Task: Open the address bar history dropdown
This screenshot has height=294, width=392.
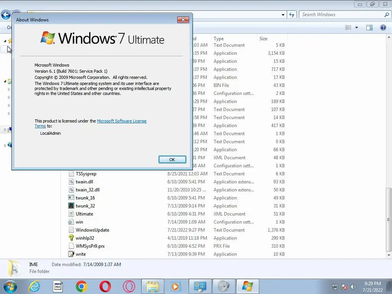Action: click(283, 15)
